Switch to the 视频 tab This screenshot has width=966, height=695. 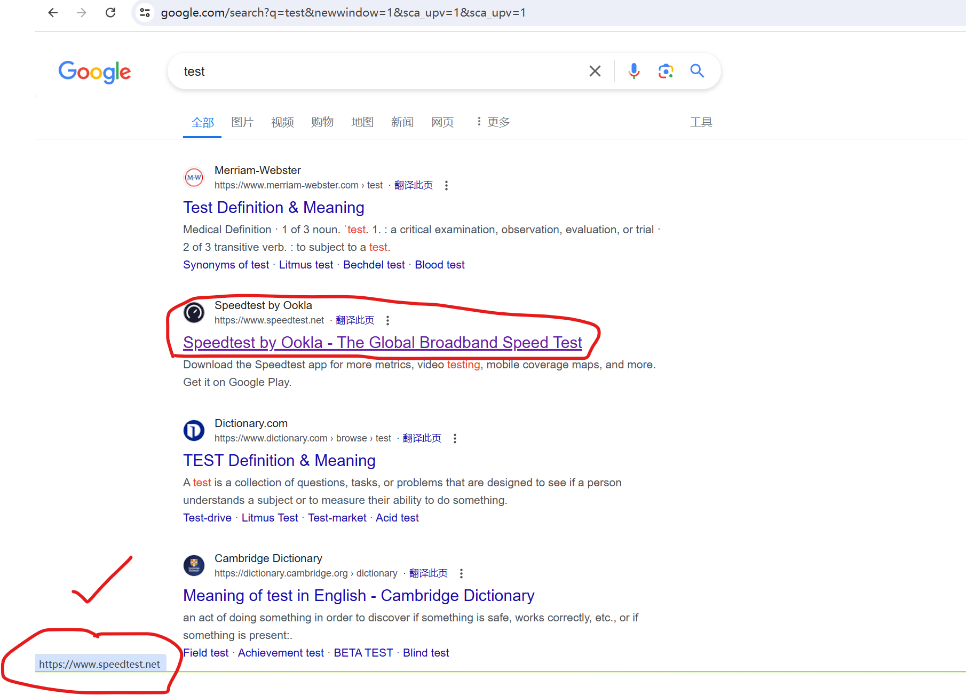point(282,122)
